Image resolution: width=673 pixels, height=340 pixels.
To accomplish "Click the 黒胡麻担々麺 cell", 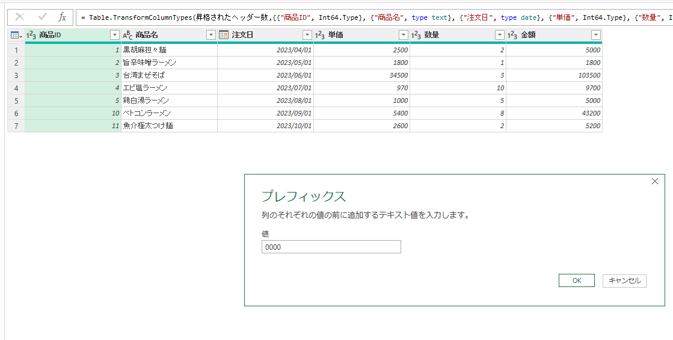I will pos(169,50).
